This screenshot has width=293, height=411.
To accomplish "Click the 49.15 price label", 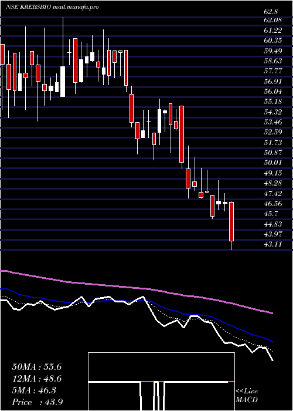I will pos(273,173).
